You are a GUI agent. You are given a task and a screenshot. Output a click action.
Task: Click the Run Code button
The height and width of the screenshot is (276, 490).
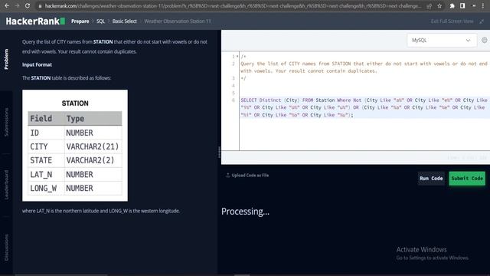click(x=431, y=179)
